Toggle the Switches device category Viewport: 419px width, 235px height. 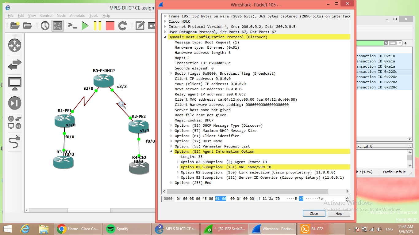click(x=14, y=65)
